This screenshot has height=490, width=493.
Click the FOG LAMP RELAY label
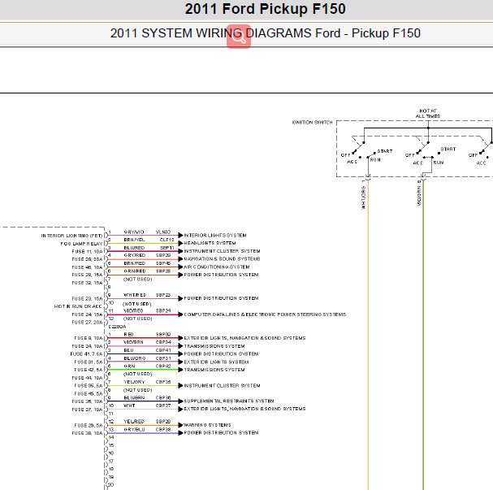click(x=81, y=244)
